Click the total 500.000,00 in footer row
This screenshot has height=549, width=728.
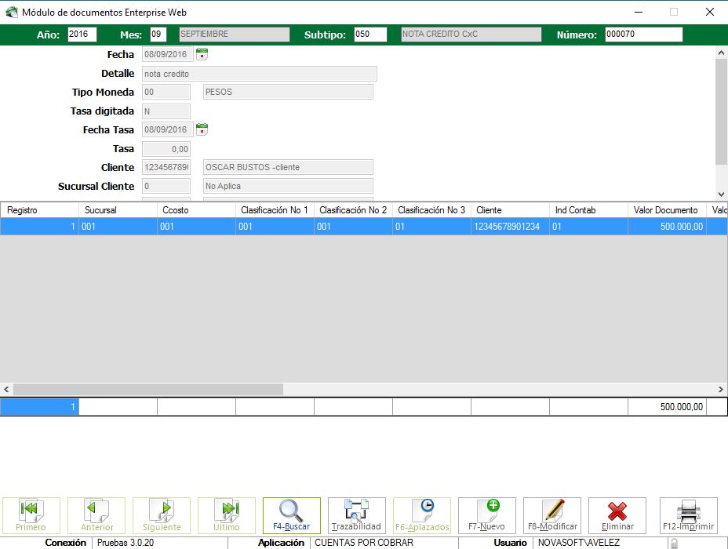point(667,407)
